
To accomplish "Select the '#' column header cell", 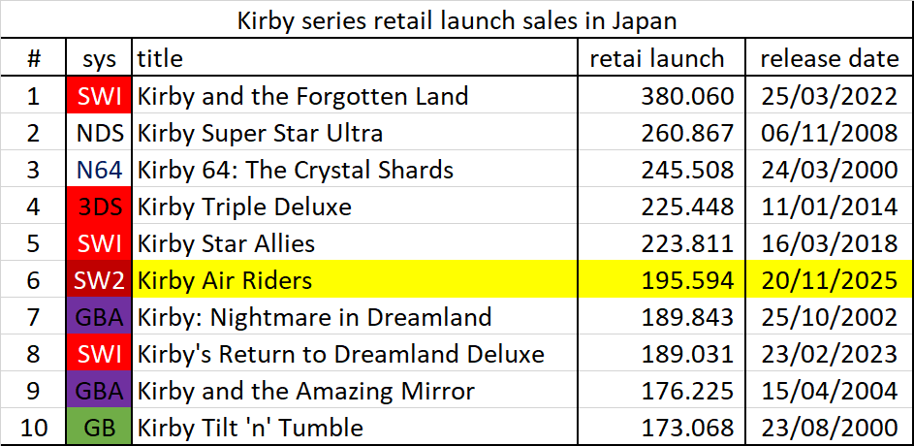I will click(x=34, y=59).
